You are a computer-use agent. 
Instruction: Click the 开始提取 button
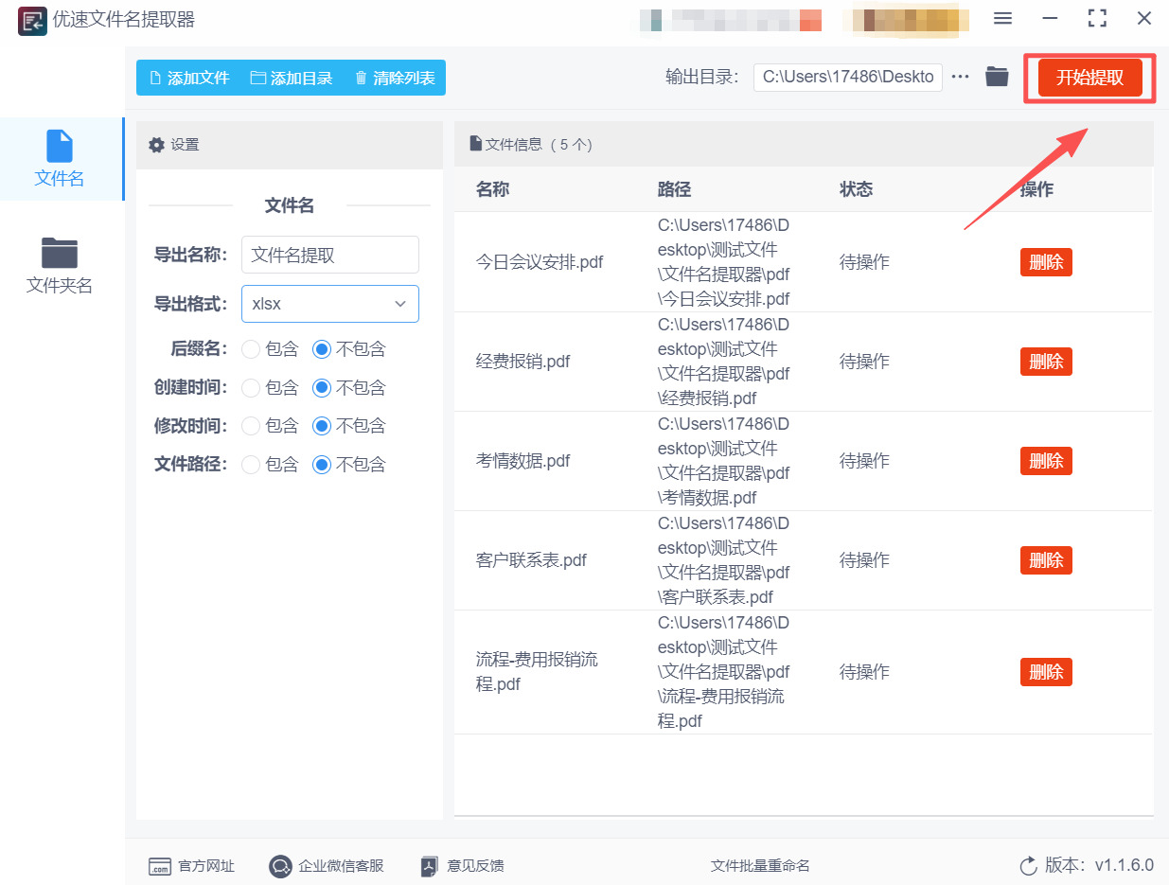(x=1089, y=78)
